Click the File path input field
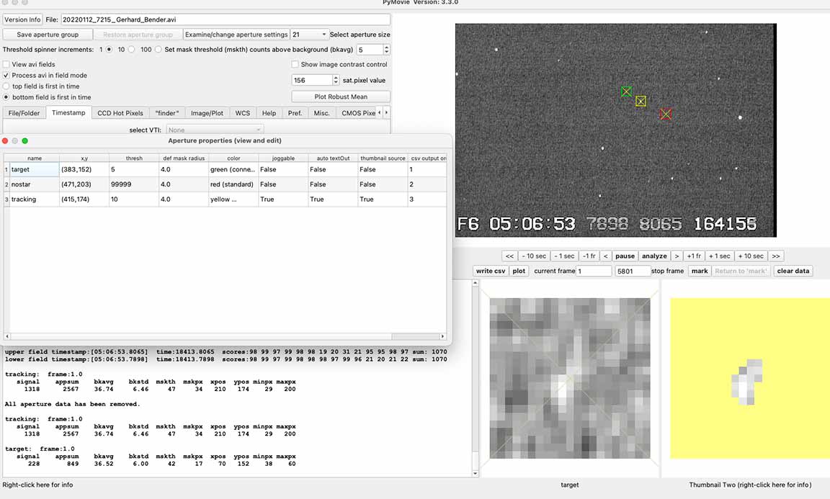 pyautogui.click(x=226, y=19)
